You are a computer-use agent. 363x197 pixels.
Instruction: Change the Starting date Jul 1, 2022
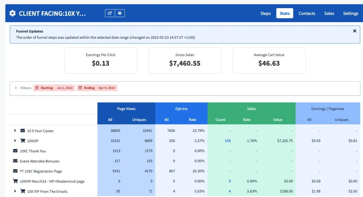click(x=54, y=88)
